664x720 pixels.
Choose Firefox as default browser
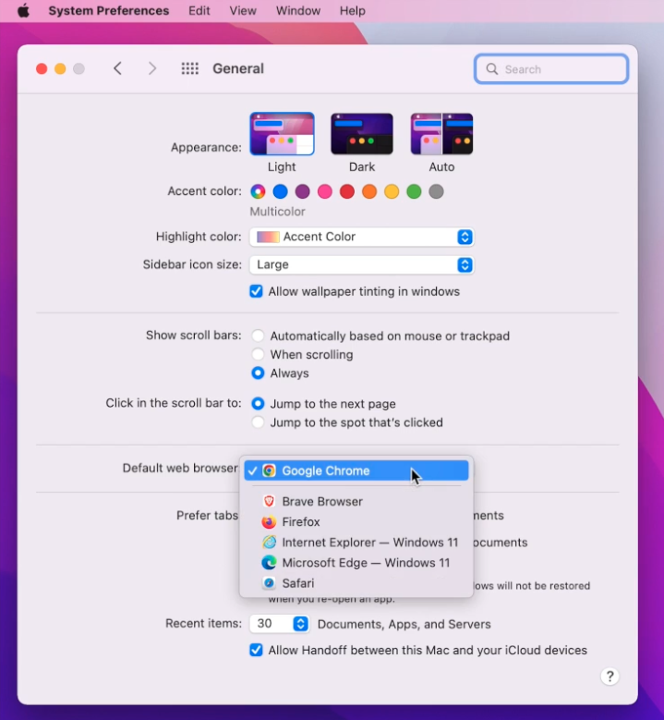[356, 521]
